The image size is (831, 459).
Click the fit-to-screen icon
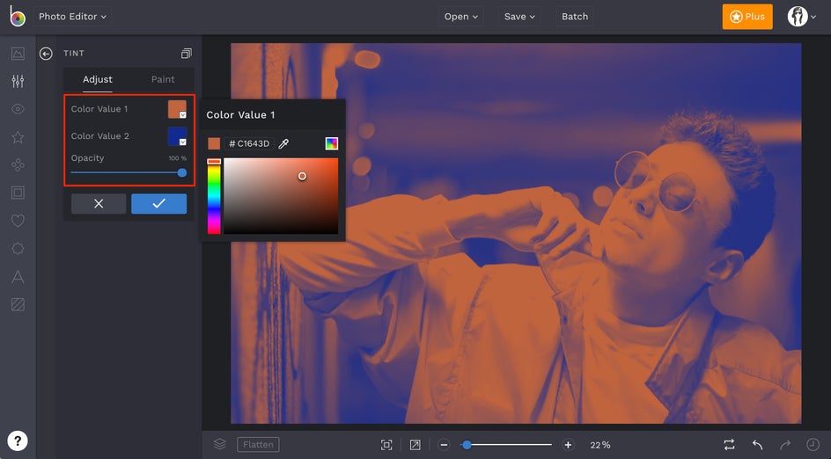386,445
